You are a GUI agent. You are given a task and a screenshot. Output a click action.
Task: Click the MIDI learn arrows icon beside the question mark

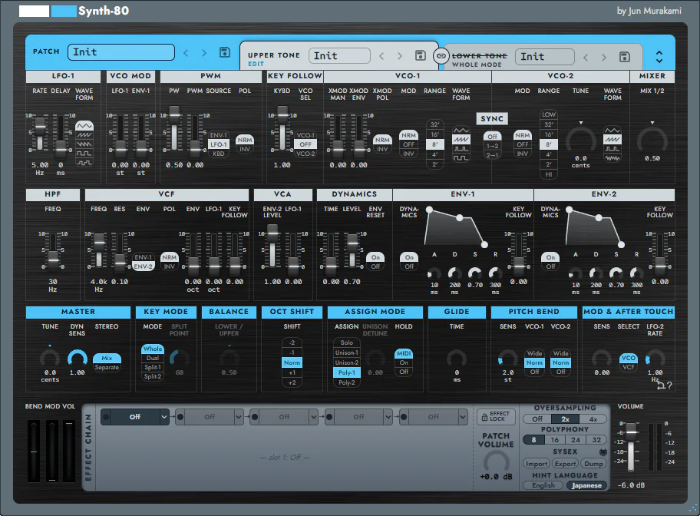(x=661, y=385)
